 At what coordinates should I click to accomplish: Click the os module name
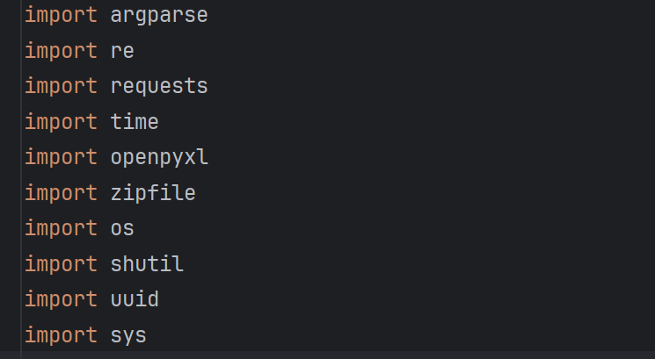[122, 228]
